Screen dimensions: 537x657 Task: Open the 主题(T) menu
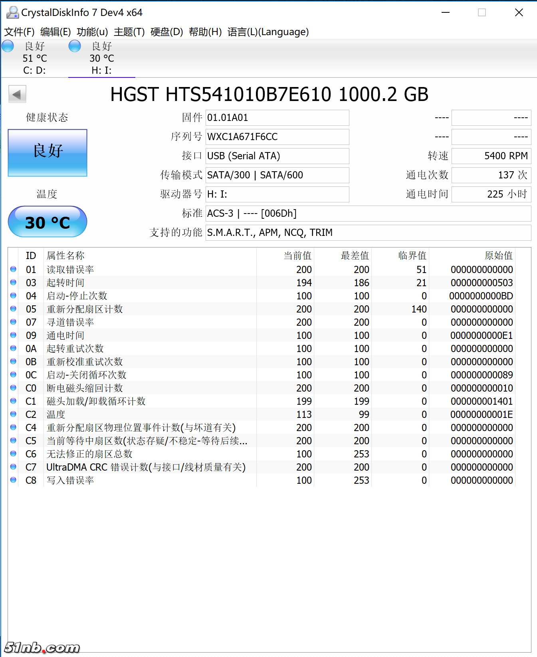pos(129,32)
